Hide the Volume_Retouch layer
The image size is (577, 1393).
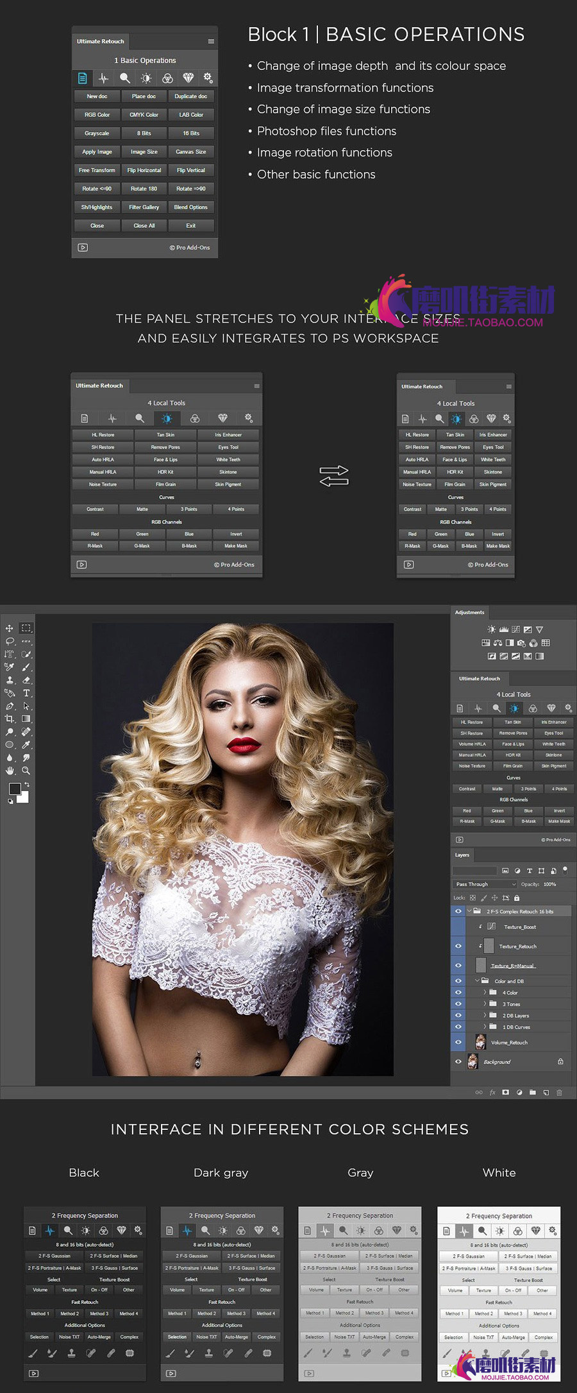click(x=458, y=1042)
